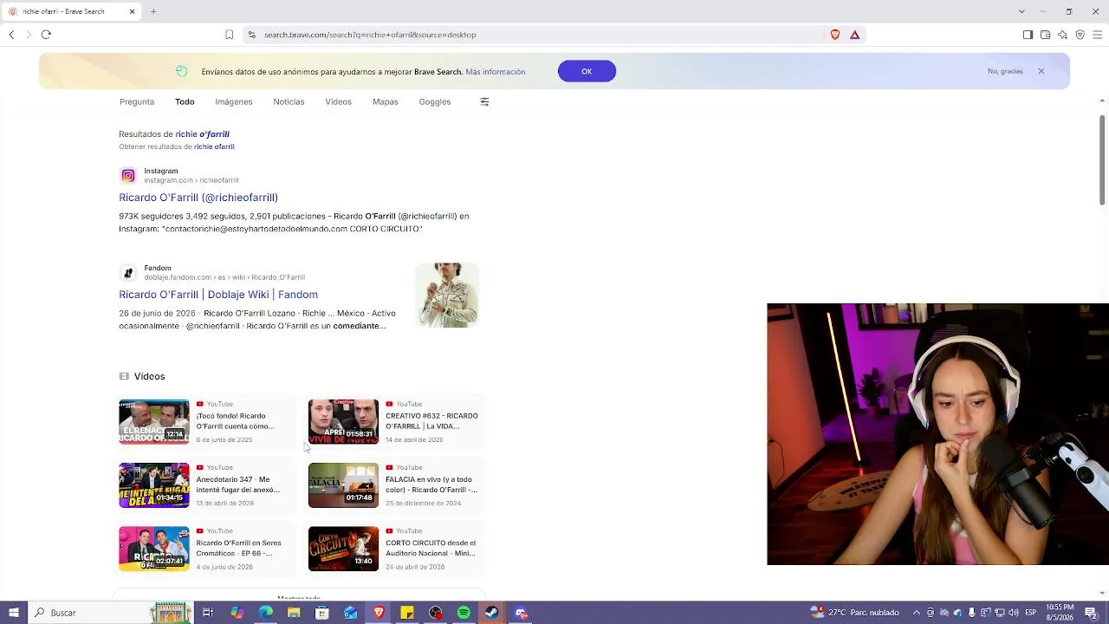
Task: Search instead for 'richie ofarrill' link
Action: tap(214, 146)
